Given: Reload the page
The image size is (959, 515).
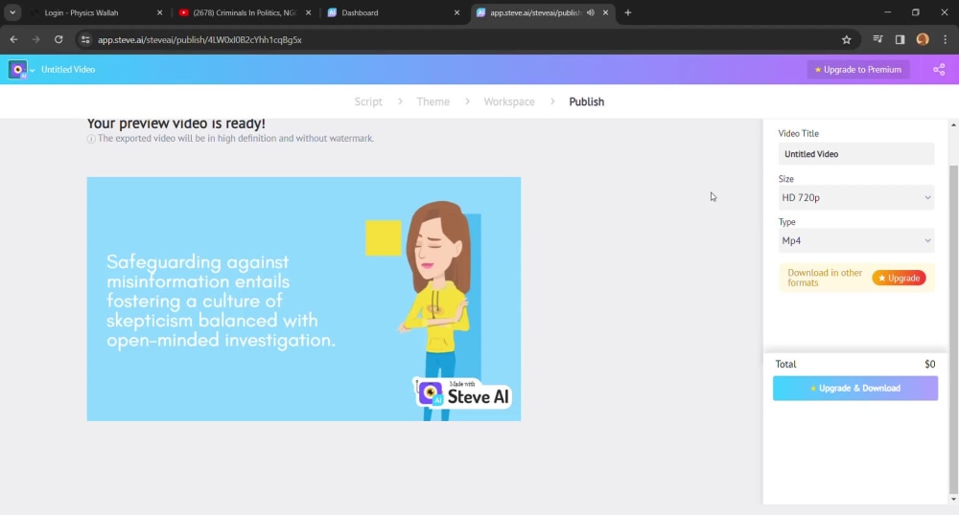Looking at the screenshot, I should tap(58, 39).
